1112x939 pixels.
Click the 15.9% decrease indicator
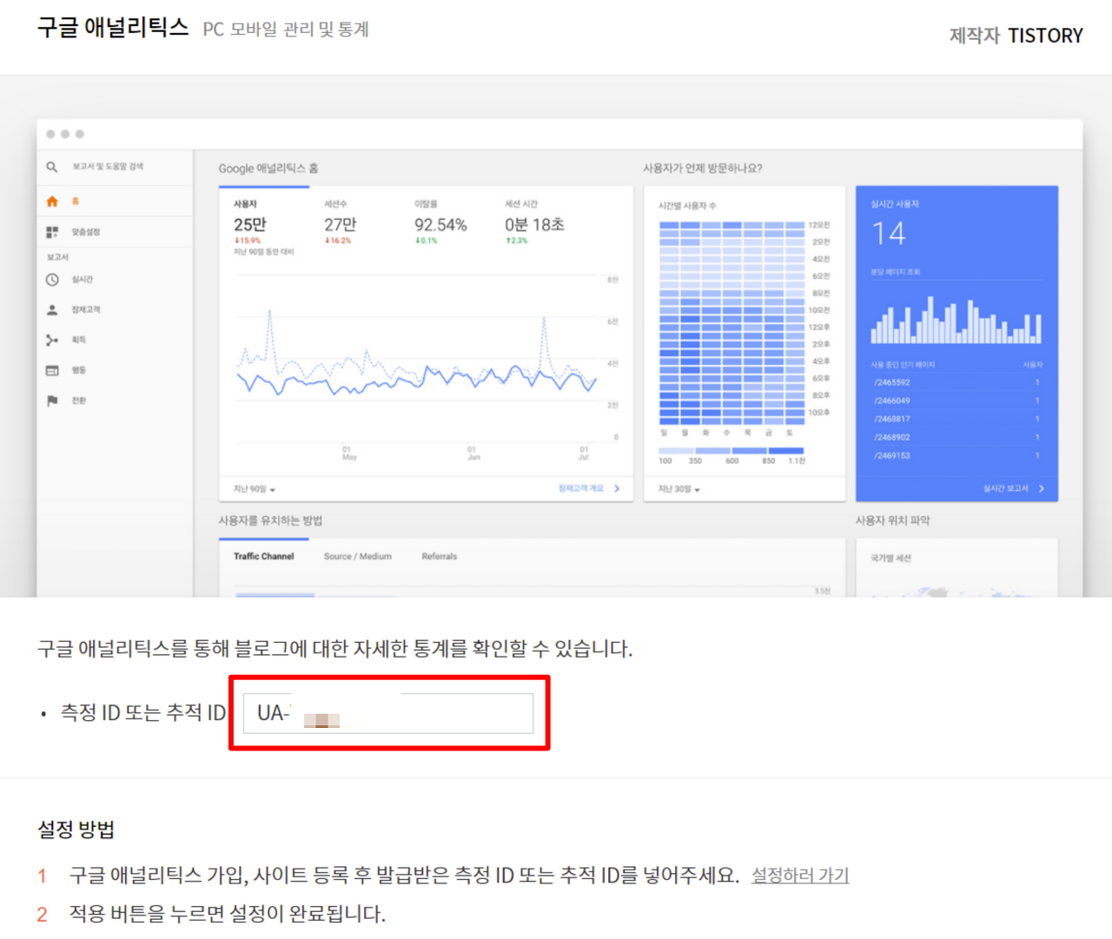(x=248, y=241)
